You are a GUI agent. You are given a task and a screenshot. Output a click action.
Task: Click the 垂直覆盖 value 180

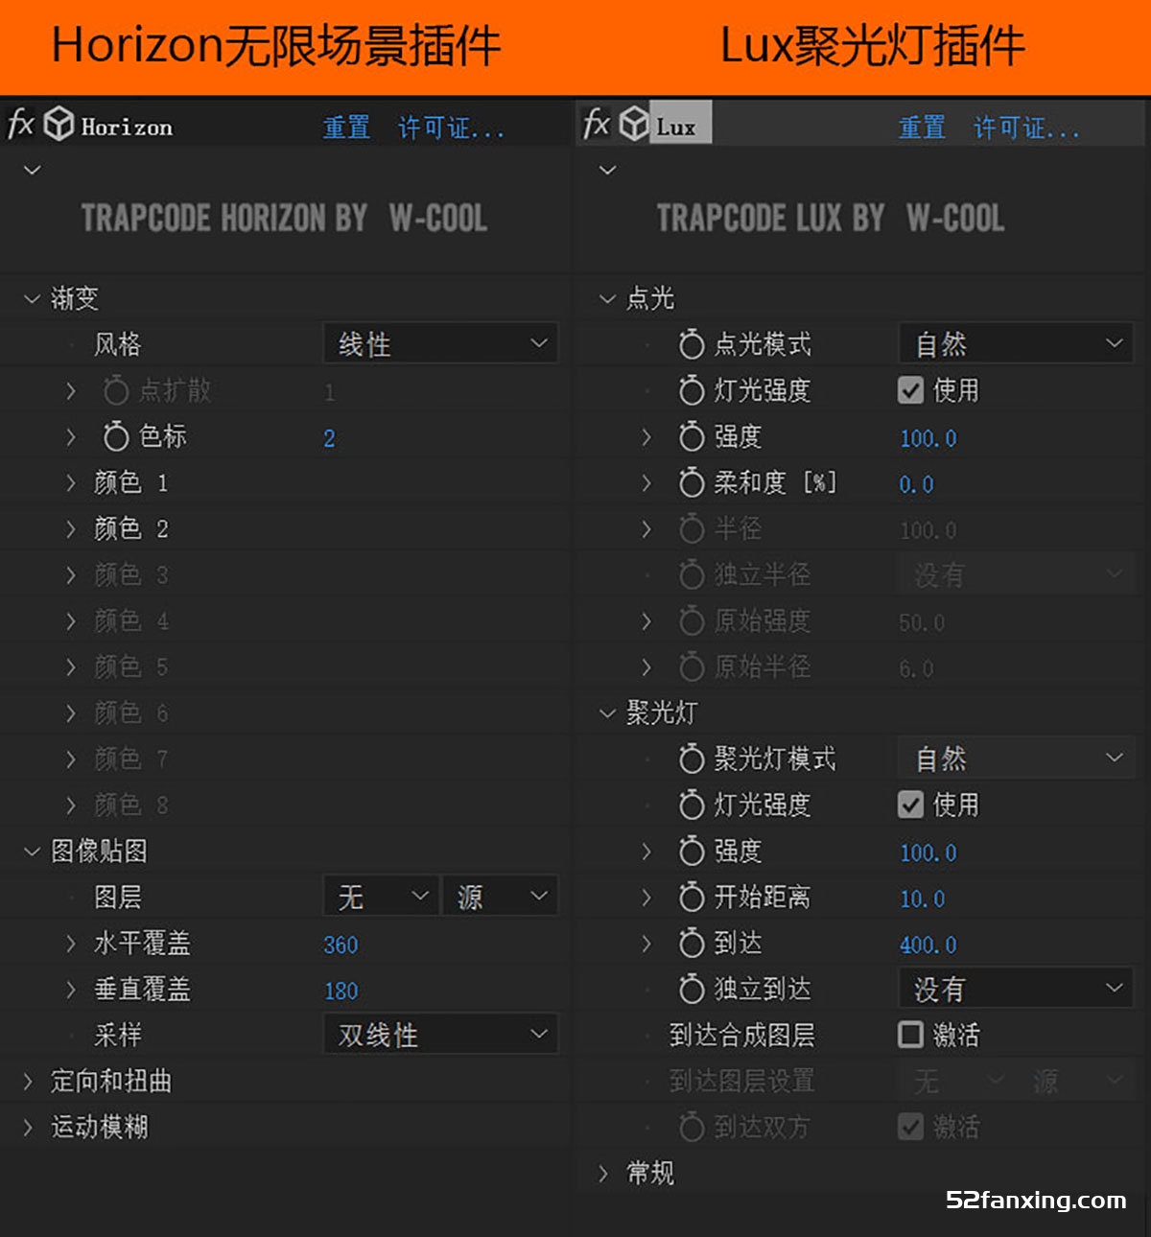[x=341, y=991]
